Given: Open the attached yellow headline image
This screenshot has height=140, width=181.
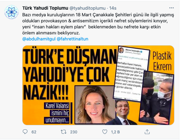Looking at the screenshot, I should 98,85.
